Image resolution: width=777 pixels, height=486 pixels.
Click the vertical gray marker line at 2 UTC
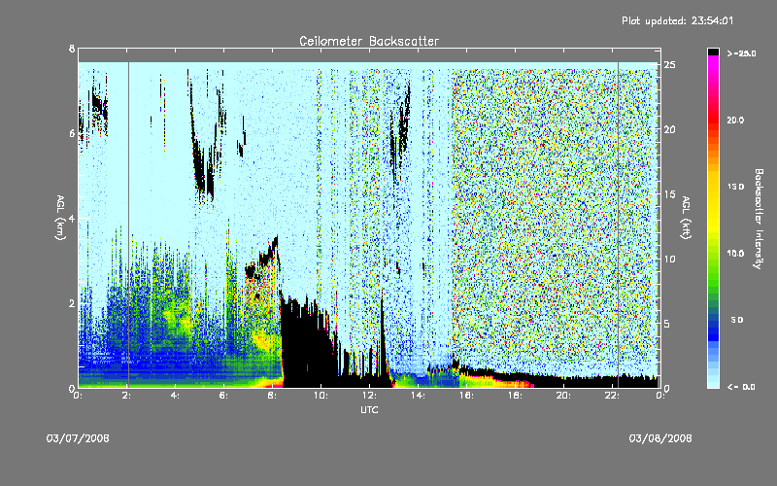pos(129,225)
